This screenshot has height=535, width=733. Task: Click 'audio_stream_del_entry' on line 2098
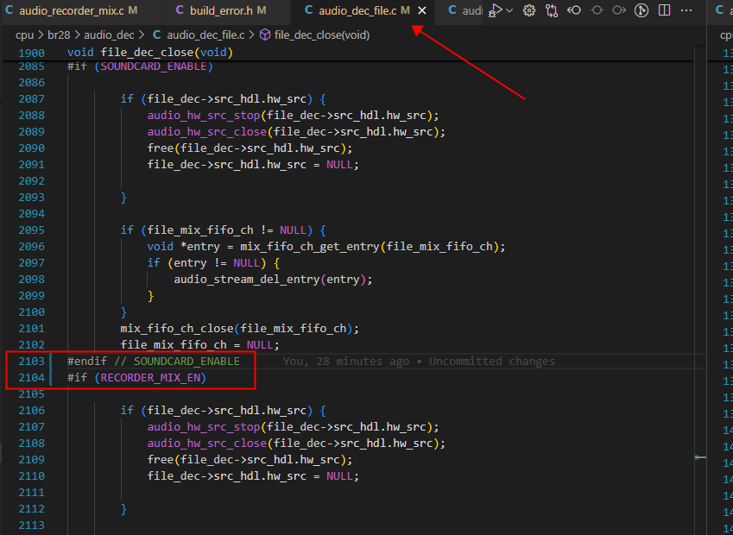pyautogui.click(x=247, y=280)
